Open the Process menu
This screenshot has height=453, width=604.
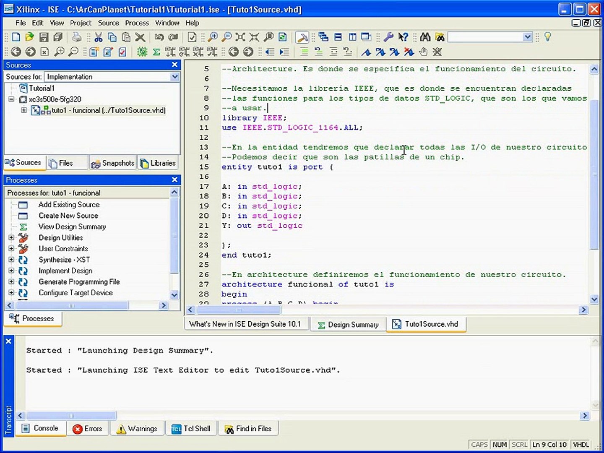(x=137, y=23)
